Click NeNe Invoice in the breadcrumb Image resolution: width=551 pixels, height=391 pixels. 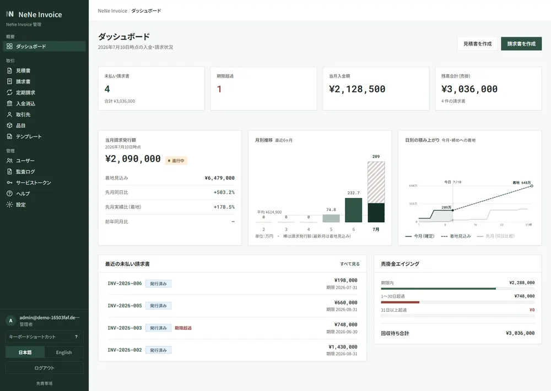click(112, 11)
